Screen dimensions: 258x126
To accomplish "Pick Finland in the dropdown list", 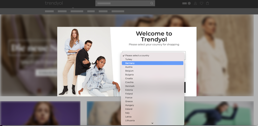I will click(152, 94).
